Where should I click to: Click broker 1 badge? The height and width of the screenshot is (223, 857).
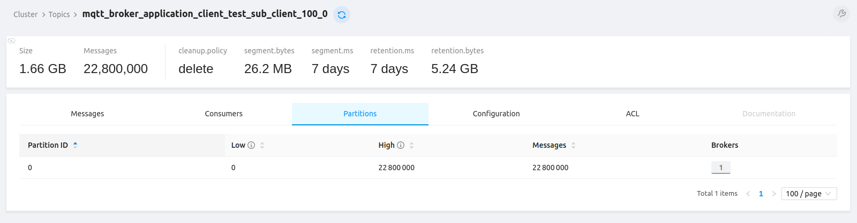point(720,168)
